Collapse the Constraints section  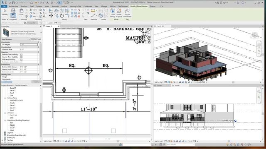pos(38,42)
